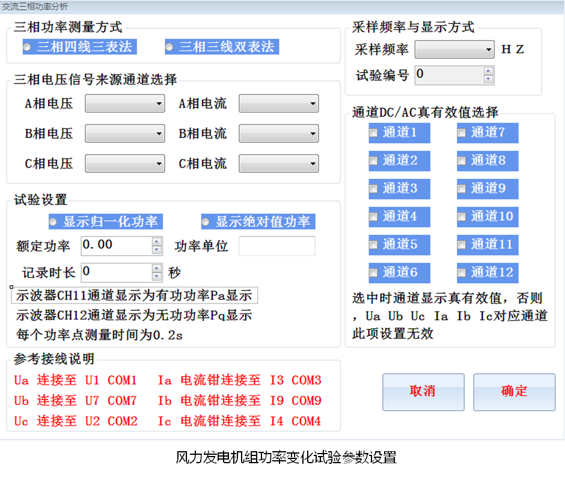
Task: Decrease 记录时长 using the down arrow
Action: (x=157, y=277)
